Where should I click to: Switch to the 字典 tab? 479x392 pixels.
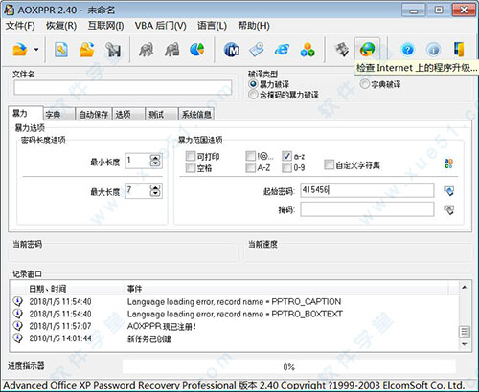point(59,115)
